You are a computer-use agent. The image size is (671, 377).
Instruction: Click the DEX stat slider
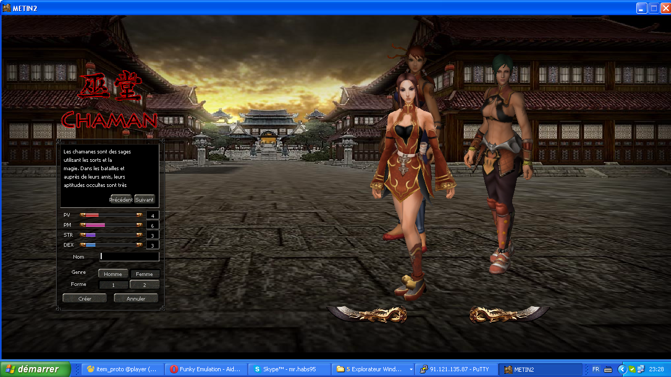point(111,245)
